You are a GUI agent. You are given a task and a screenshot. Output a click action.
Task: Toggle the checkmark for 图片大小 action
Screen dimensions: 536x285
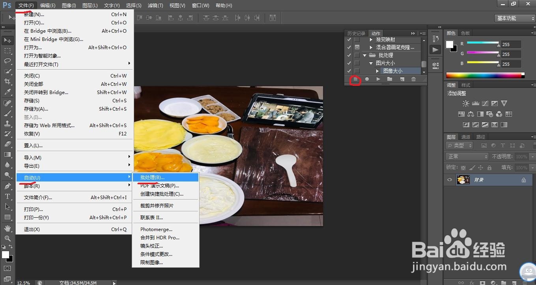pyautogui.click(x=349, y=63)
